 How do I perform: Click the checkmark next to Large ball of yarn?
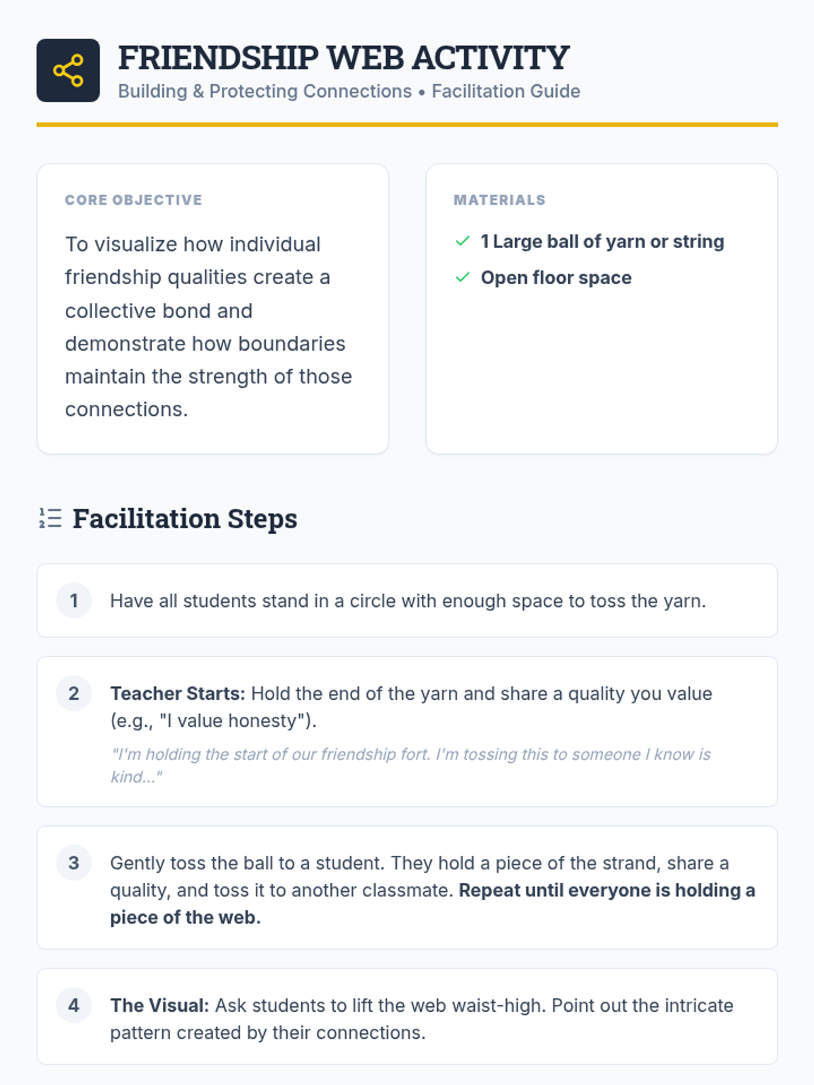tap(463, 241)
